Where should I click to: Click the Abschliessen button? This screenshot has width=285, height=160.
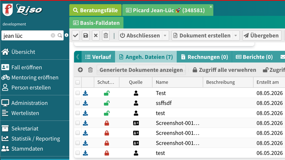point(140,35)
